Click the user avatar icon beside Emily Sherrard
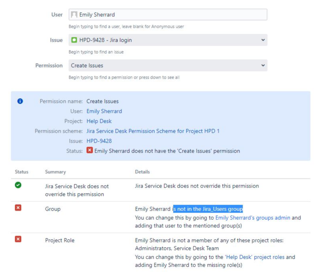This screenshot has width=315, height=273. pos(74,15)
